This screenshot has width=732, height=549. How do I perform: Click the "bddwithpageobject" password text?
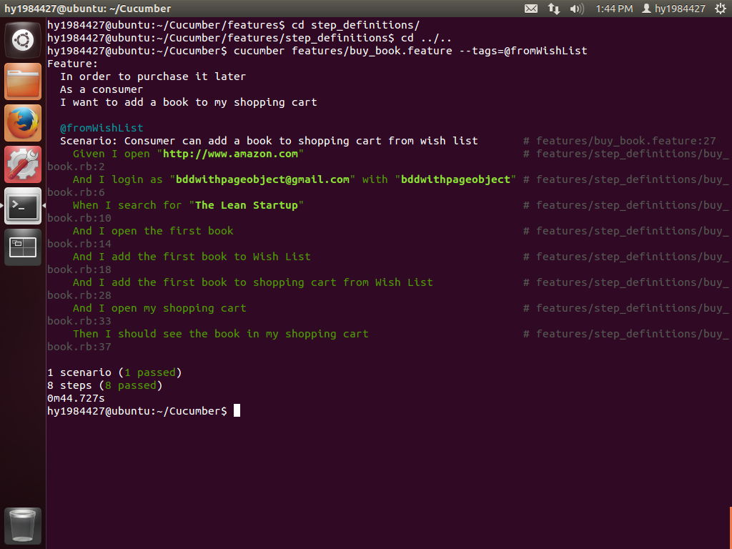coord(455,179)
